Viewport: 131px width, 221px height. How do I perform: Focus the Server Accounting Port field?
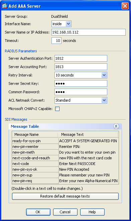coord(81,67)
